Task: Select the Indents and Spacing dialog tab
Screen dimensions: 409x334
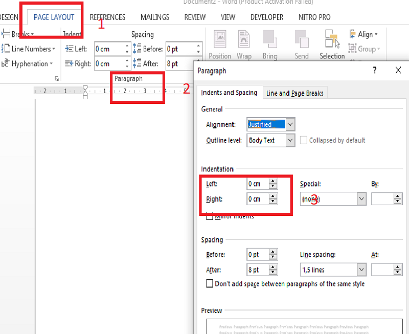Action: (229, 93)
